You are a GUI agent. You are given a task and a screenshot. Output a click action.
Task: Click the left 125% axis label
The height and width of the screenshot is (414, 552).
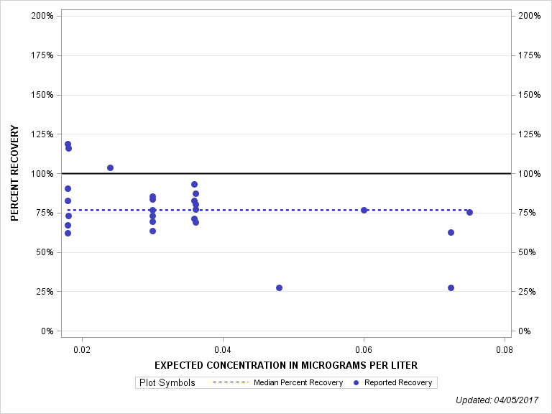(x=42, y=134)
